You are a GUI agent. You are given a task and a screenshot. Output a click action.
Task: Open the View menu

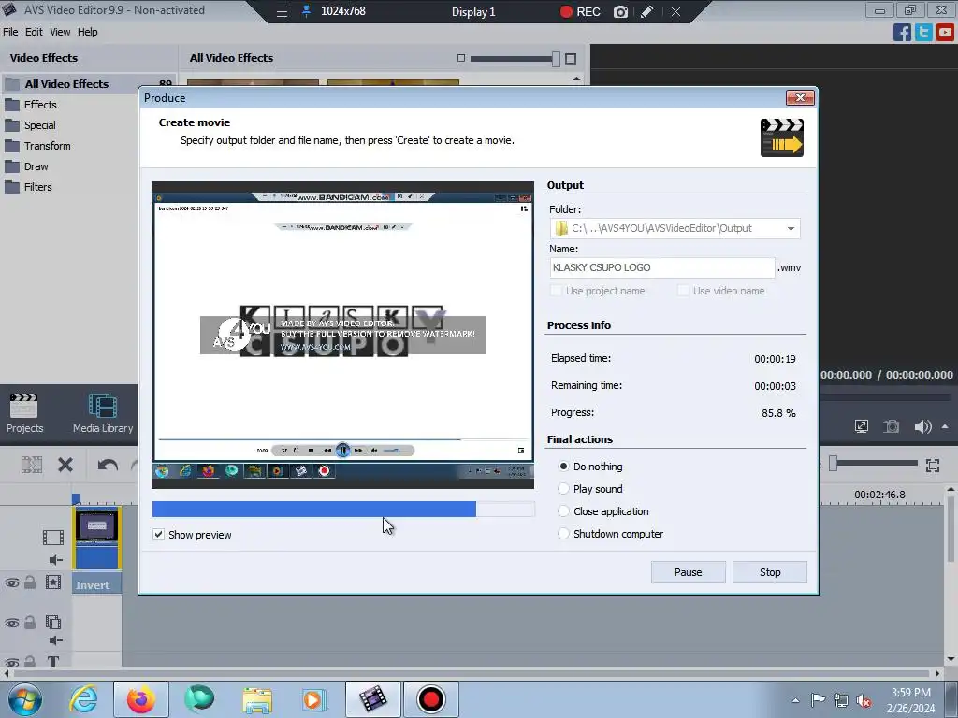(60, 32)
